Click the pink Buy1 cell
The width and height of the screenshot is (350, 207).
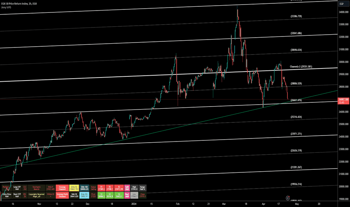(127, 195)
